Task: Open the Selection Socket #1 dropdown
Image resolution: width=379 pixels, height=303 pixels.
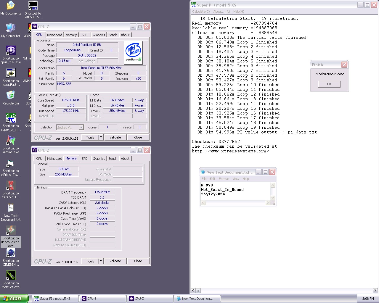Action: pyautogui.click(x=70, y=127)
